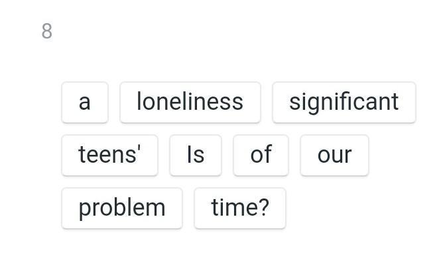This screenshot has width=445, height=256.
Task: Click the question number 8 label
Action: tap(47, 31)
